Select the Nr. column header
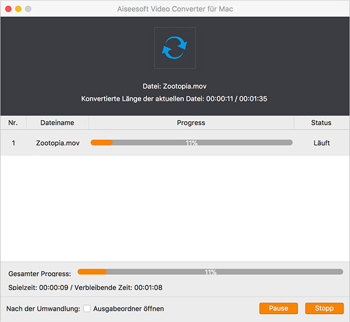 coord(13,123)
